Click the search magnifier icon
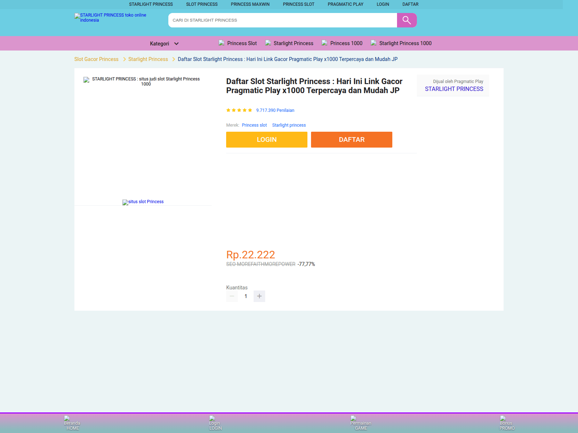 (x=407, y=20)
